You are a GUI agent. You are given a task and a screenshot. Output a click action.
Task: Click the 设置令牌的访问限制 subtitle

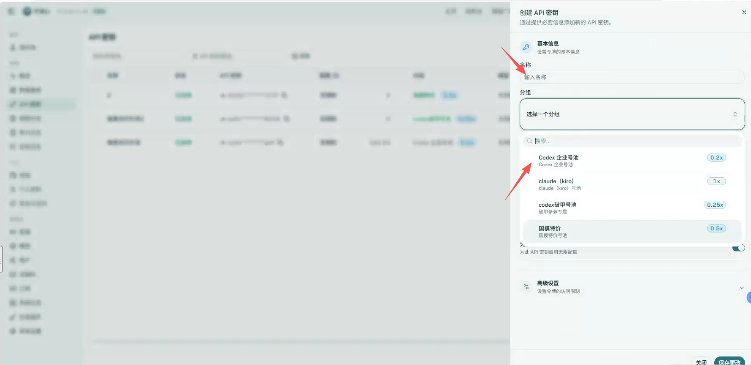(558, 291)
